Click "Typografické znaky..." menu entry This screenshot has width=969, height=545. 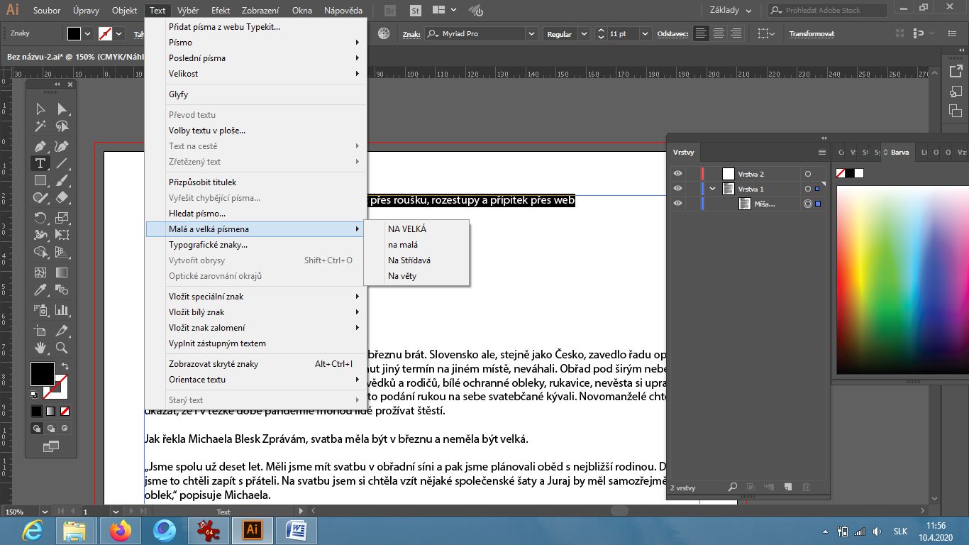point(208,245)
